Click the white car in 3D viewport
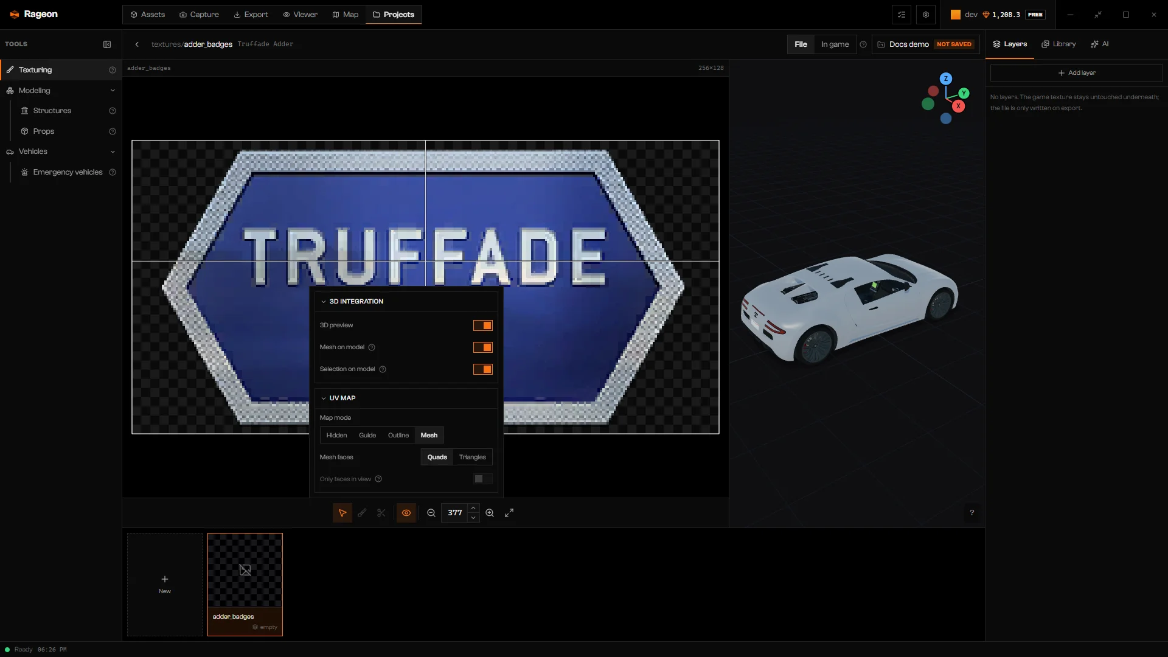Image resolution: width=1168 pixels, height=657 pixels. click(x=849, y=308)
